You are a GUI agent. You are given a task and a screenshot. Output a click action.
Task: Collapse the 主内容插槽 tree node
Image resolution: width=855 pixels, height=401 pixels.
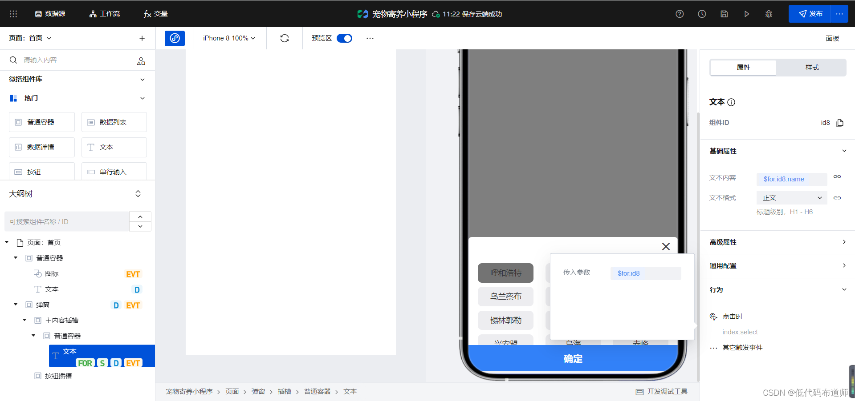point(24,320)
